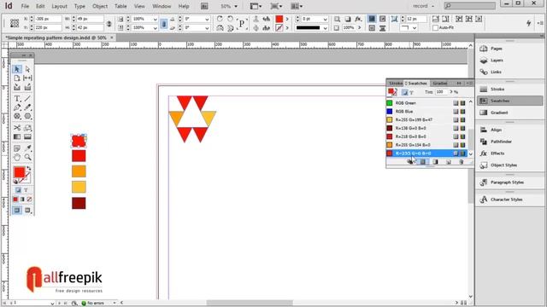
Task: Click the Tint value field
Action: pos(441,92)
